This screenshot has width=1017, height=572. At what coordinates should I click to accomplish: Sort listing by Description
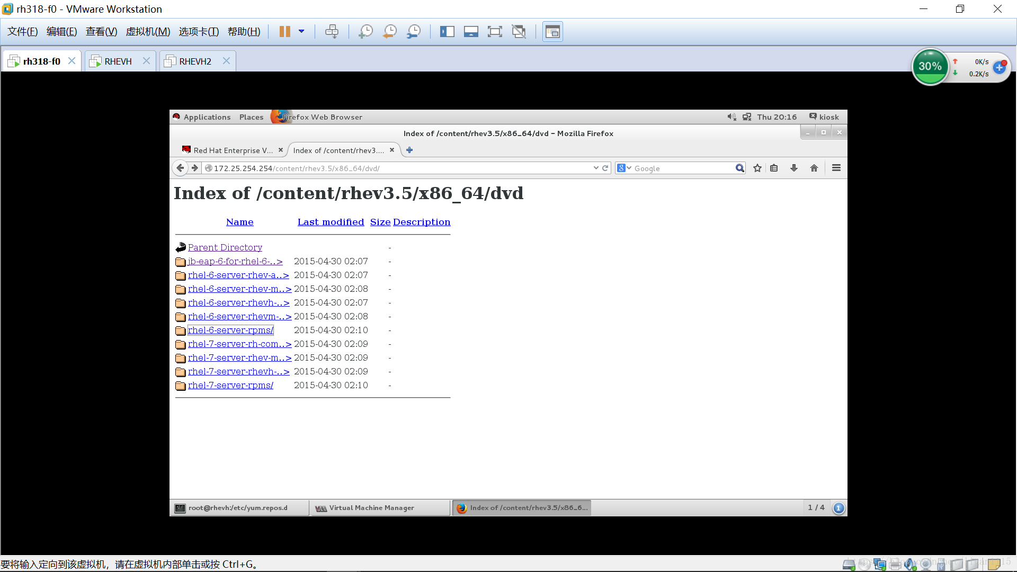point(422,222)
